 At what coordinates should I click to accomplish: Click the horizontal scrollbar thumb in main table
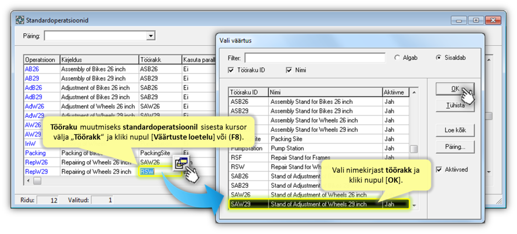coord(37,180)
